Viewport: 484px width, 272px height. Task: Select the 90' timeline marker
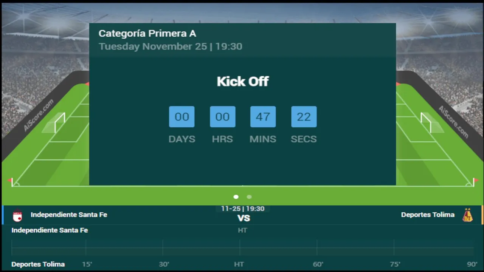pos(472,264)
